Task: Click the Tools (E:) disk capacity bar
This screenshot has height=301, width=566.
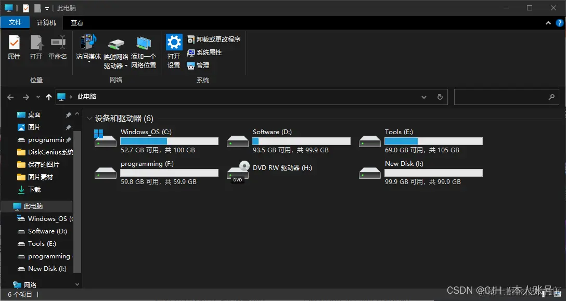Action: [433, 141]
